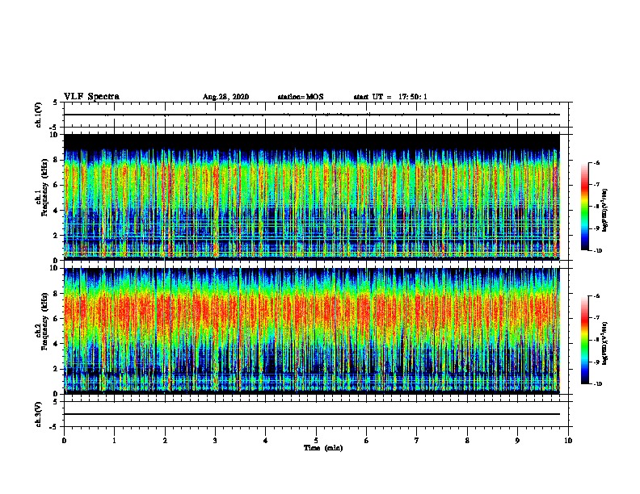Viewport: 640px width, 494px height.
Task: Click the "5" tick of ch.3(V) axis
Action: 56,402
